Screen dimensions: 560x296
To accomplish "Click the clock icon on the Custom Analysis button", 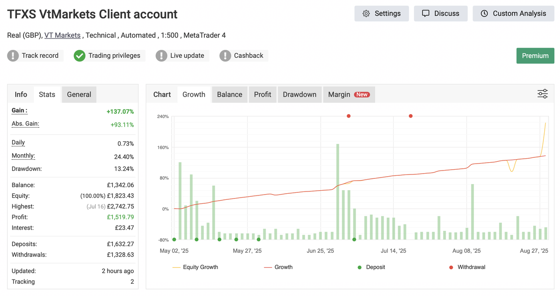I will pyautogui.click(x=484, y=14).
